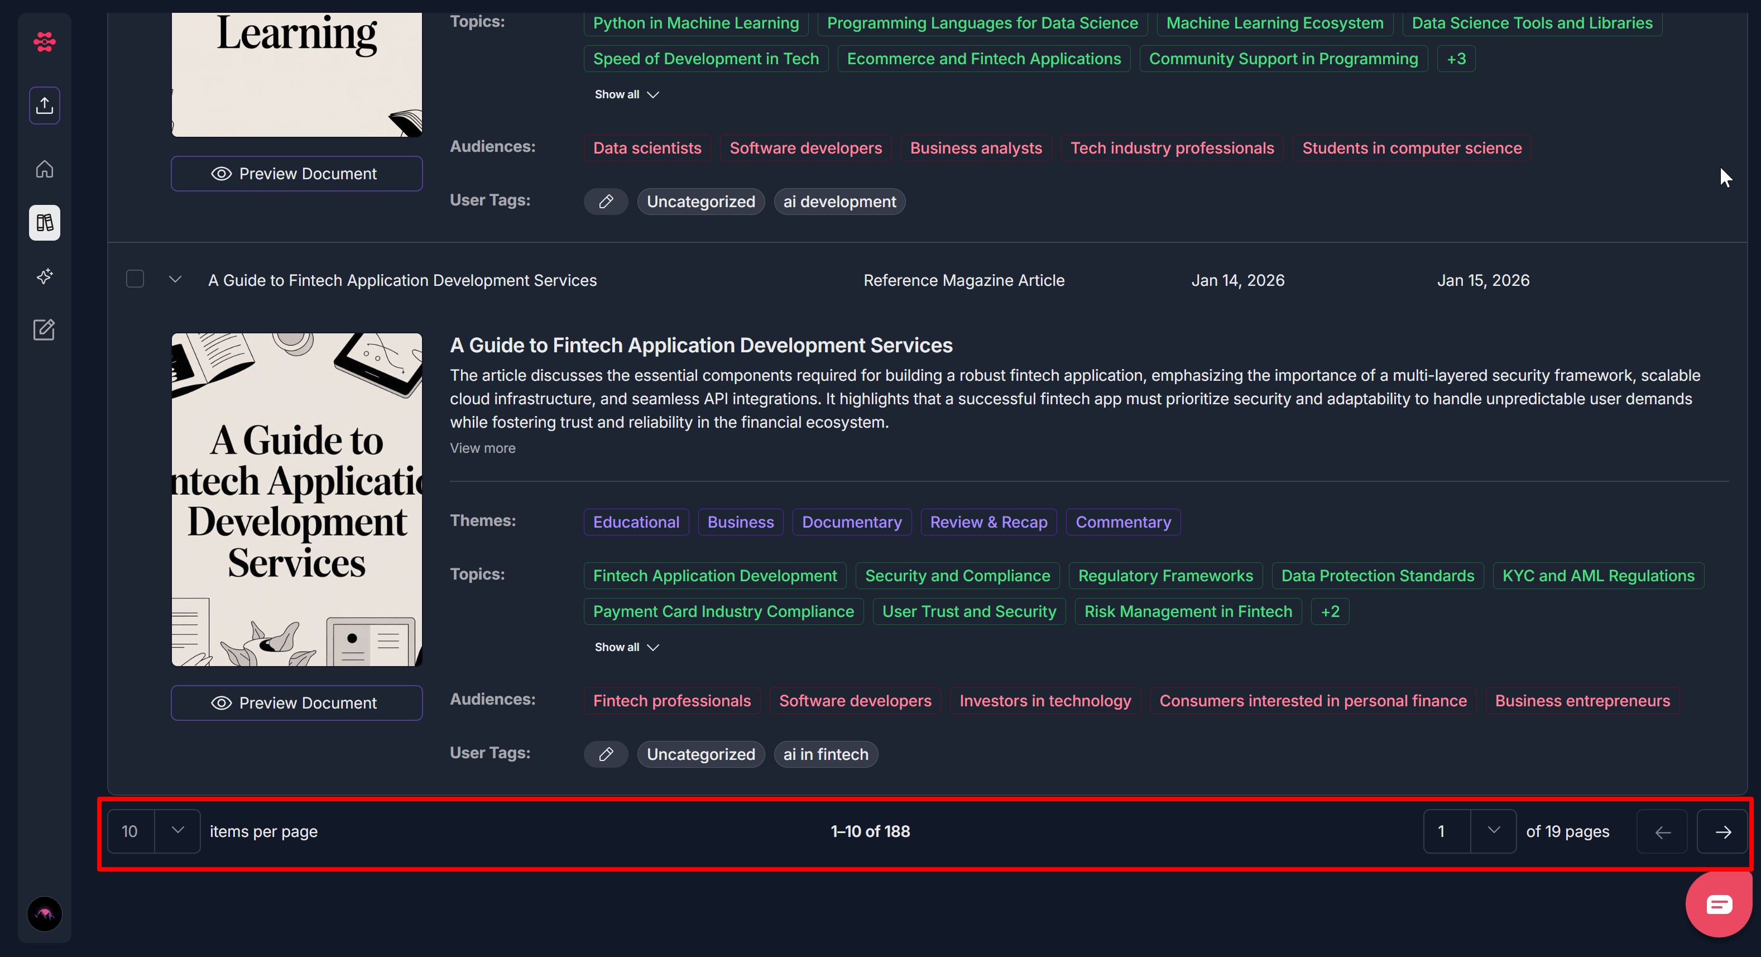Edit user tags for Fintech guide

605,754
